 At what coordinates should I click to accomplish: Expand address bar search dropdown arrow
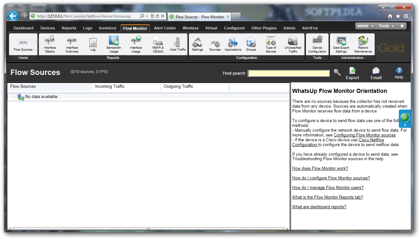coord(147,16)
